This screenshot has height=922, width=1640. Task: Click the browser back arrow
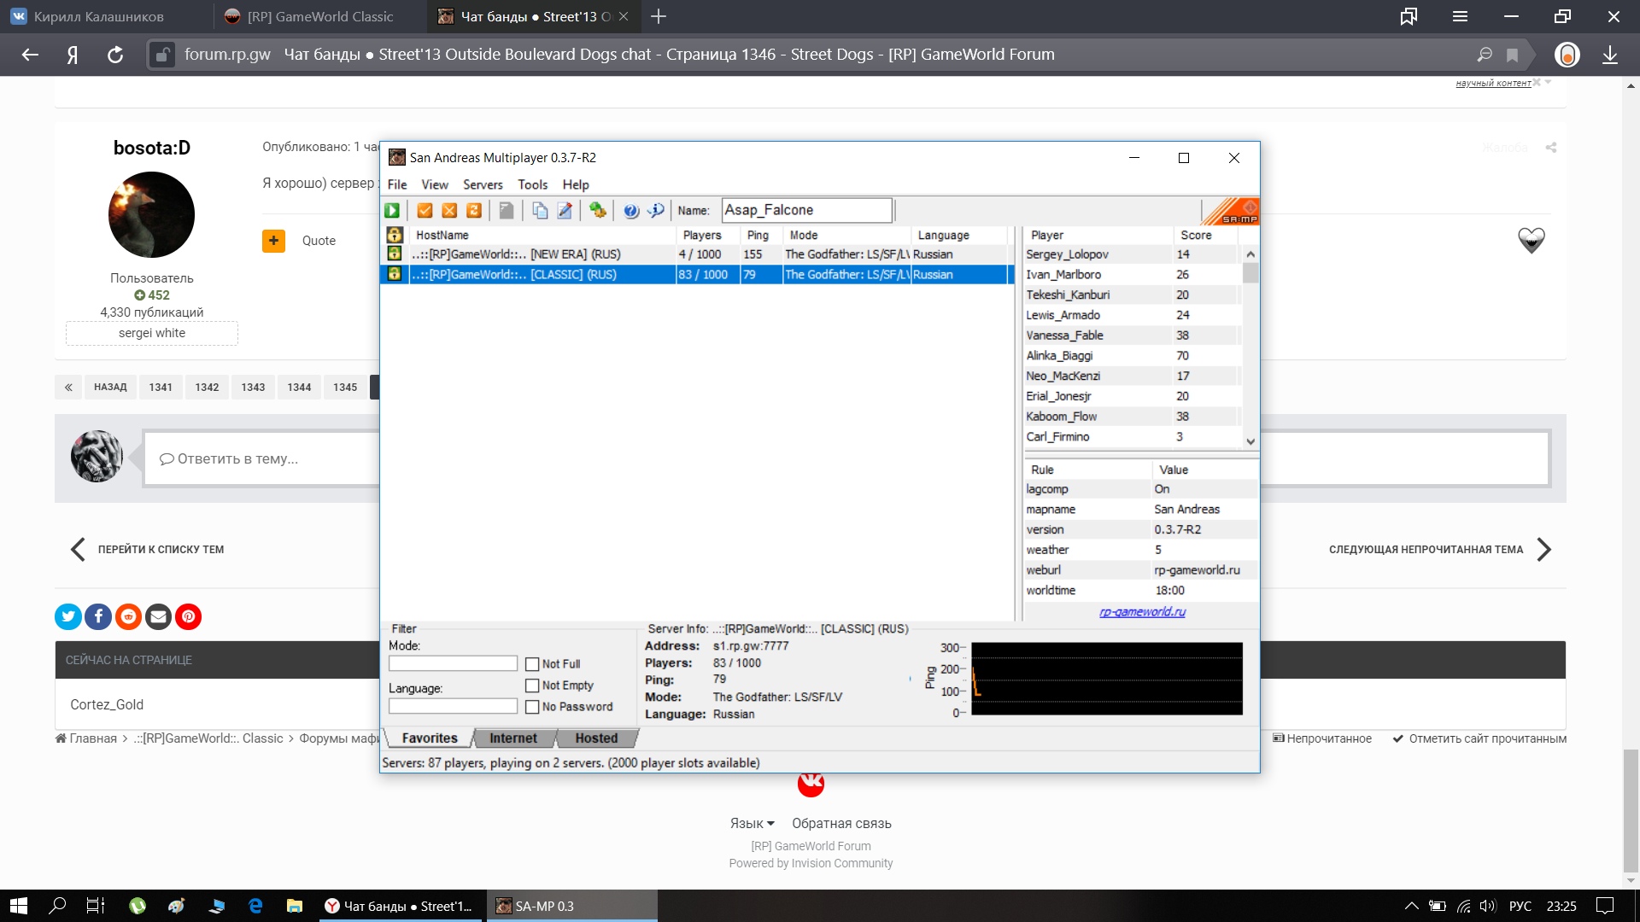30,55
